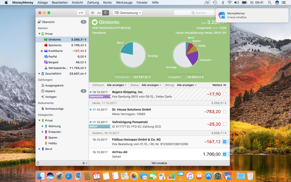Select the Fidibus Holzspan GmbH transaction
The height and width of the screenshot is (182, 291).
click(x=159, y=142)
